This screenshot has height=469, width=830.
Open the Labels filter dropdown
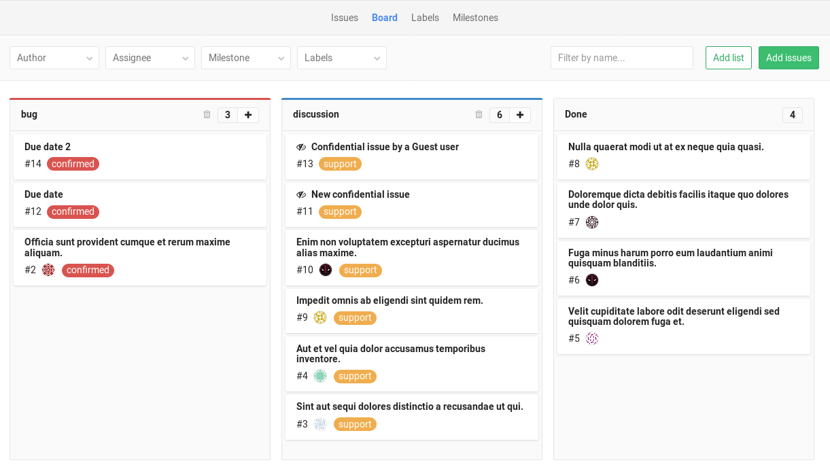pyautogui.click(x=341, y=58)
